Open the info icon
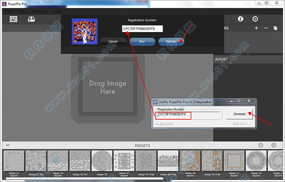This screenshot has height=182, width=285. [240, 19]
